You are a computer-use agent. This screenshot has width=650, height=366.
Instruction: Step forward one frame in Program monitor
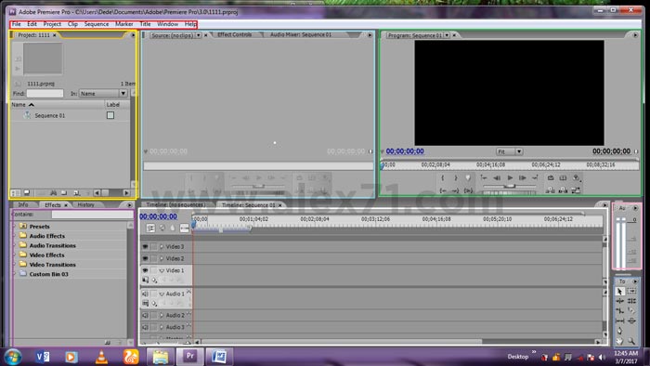pyautogui.click(x=523, y=177)
